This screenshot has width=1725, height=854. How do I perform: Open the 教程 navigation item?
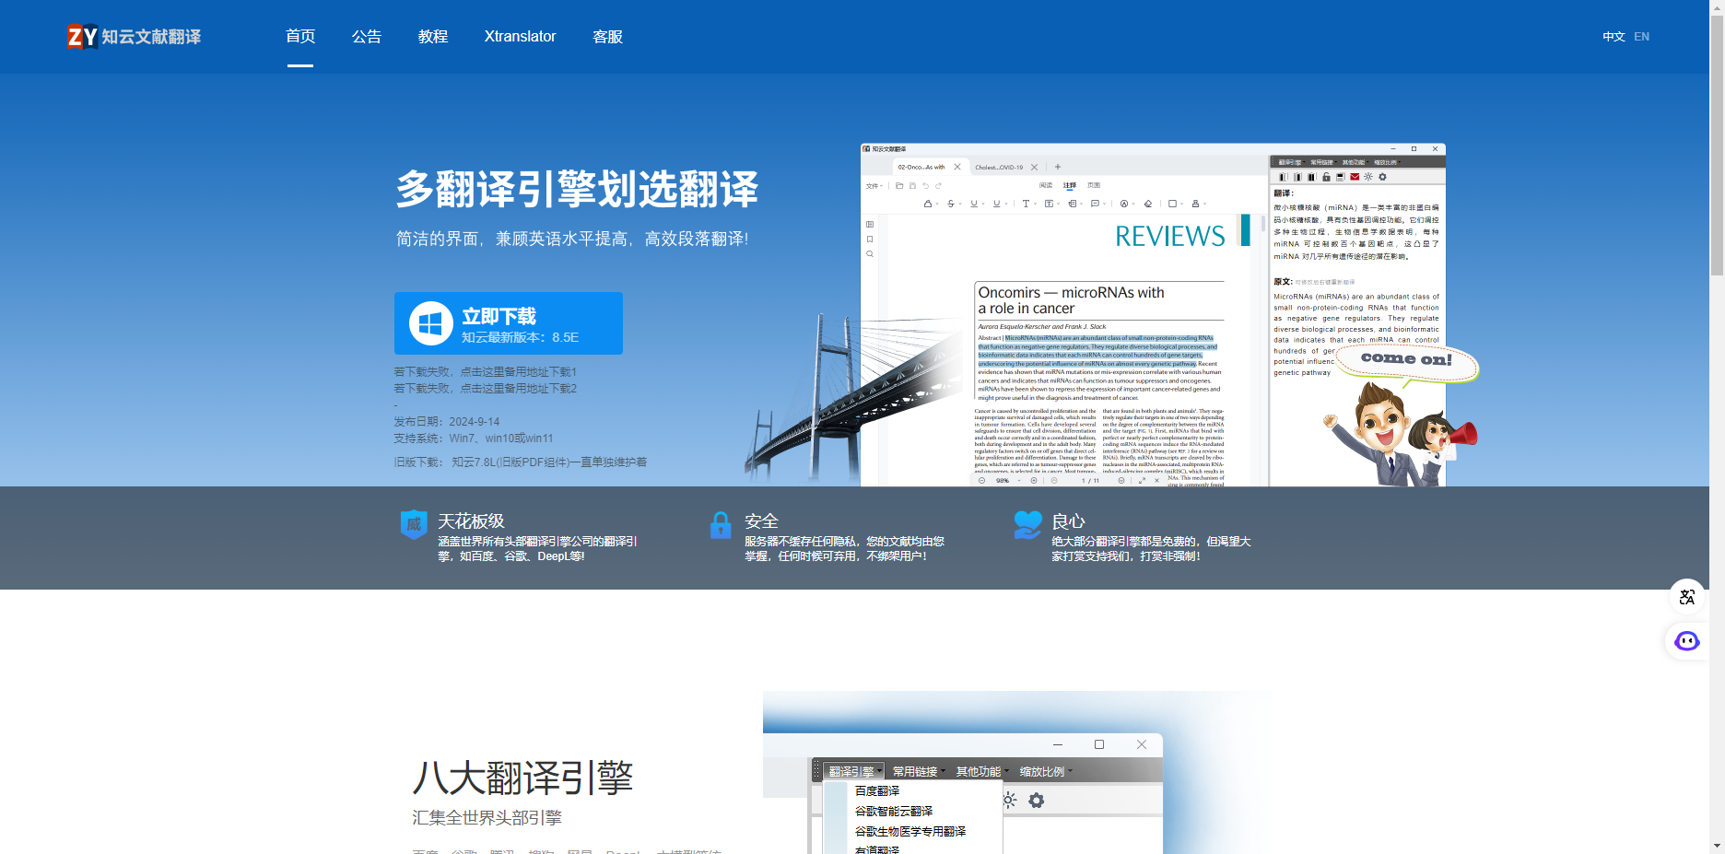point(433,37)
